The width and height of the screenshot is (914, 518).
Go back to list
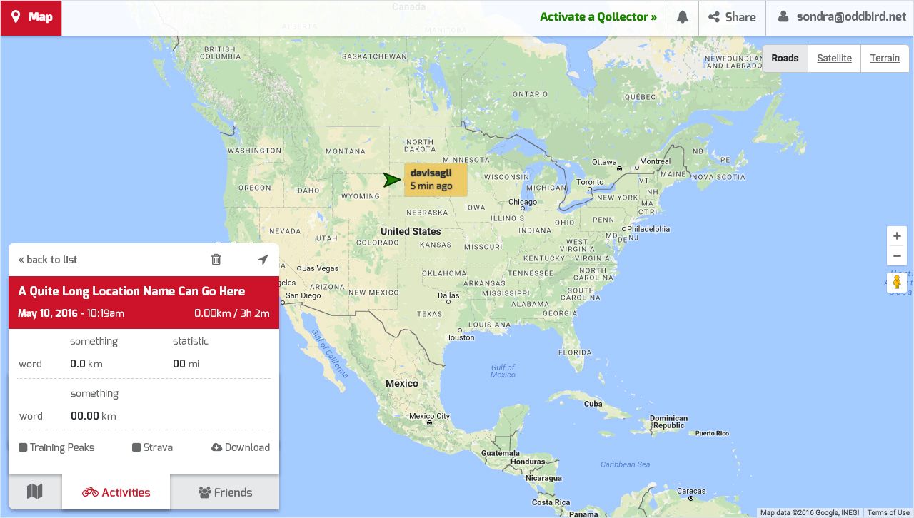(48, 260)
